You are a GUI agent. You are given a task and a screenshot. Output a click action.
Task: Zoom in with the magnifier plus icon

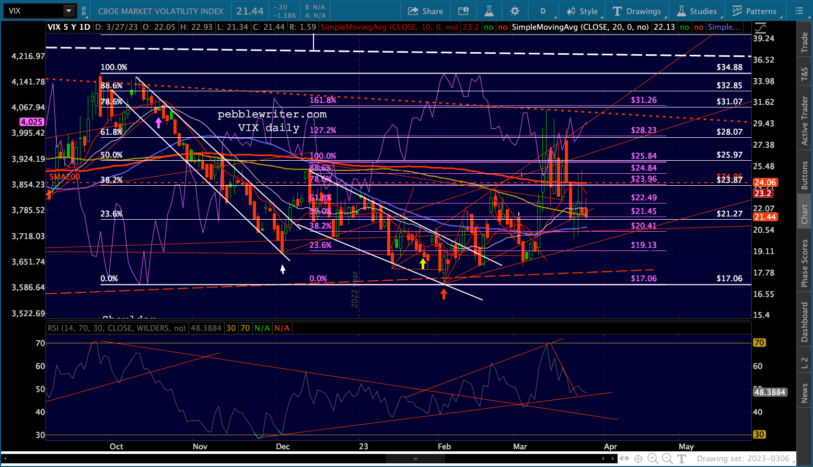coord(653,459)
